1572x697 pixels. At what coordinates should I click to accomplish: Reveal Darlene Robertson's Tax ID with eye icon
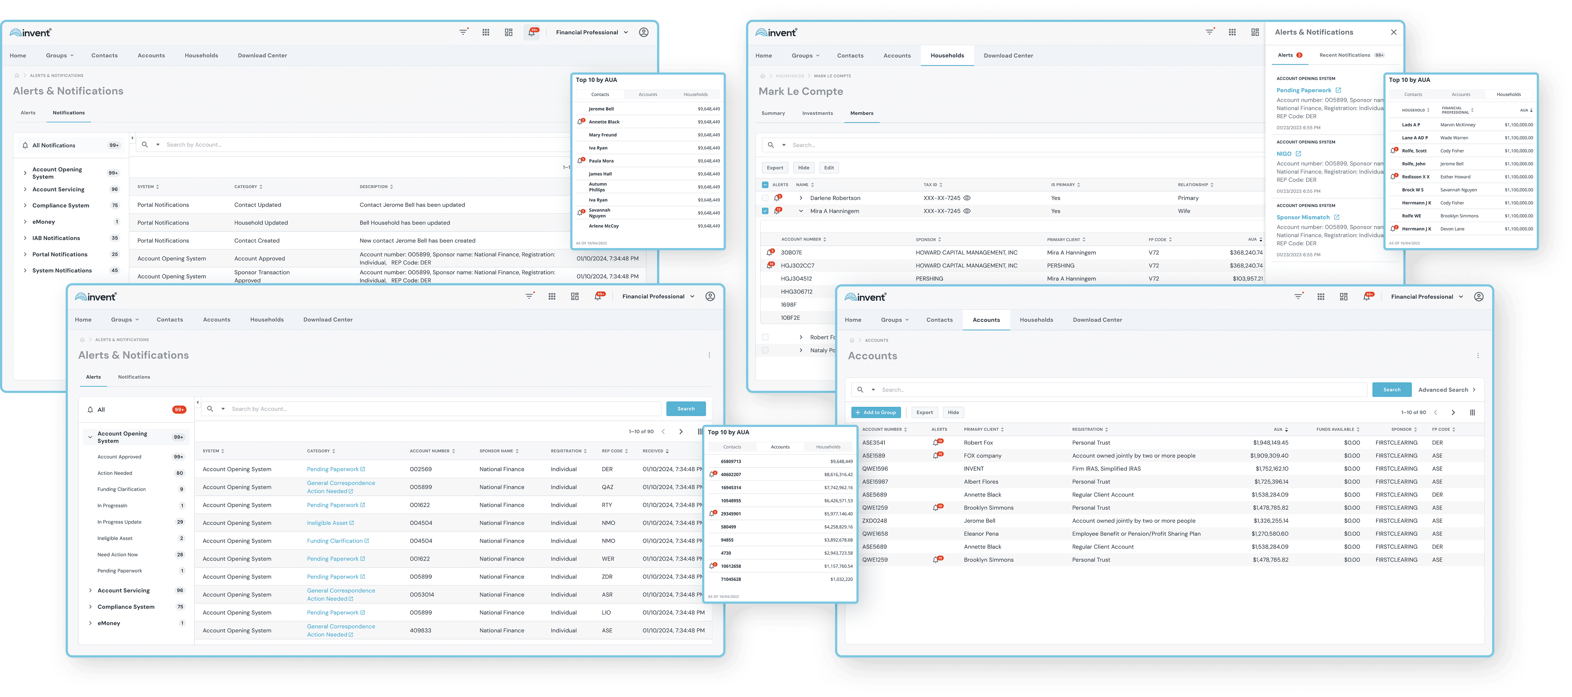point(967,198)
